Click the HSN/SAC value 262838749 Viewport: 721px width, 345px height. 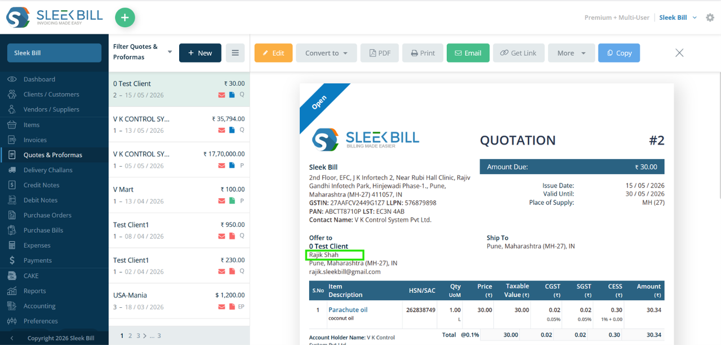422,310
